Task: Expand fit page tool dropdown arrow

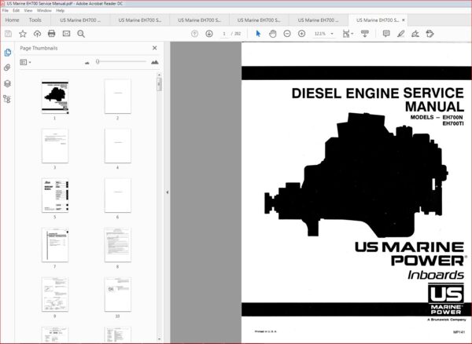Action: point(352,34)
